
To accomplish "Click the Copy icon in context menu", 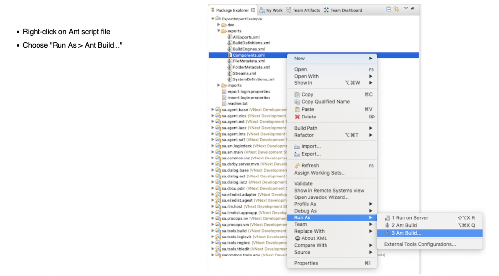I will pyautogui.click(x=297, y=94).
